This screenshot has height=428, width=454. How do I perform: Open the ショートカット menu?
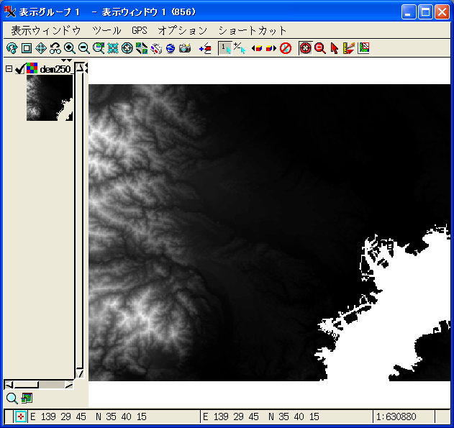tap(253, 30)
